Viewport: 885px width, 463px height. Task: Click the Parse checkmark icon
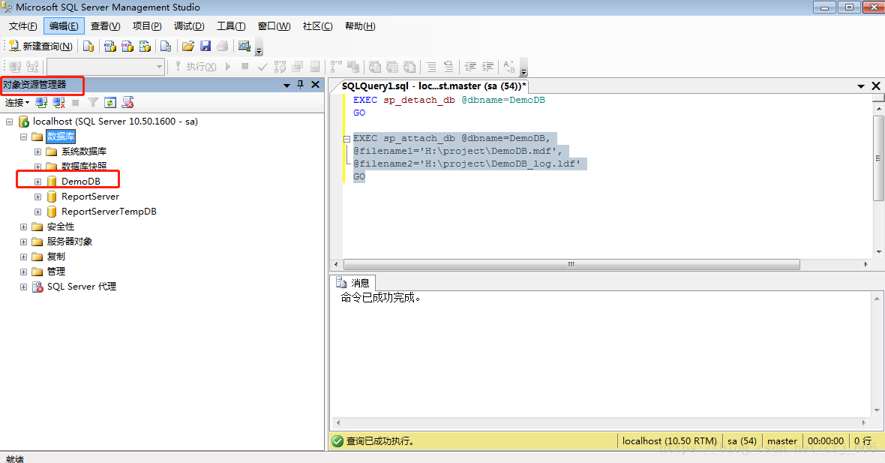[x=262, y=67]
